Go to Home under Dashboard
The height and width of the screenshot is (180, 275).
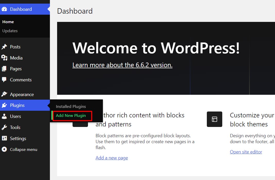point(8,22)
